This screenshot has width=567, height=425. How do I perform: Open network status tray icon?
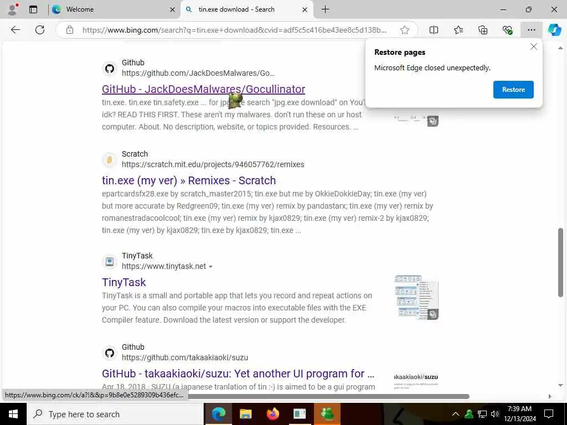(x=482, y=414)
